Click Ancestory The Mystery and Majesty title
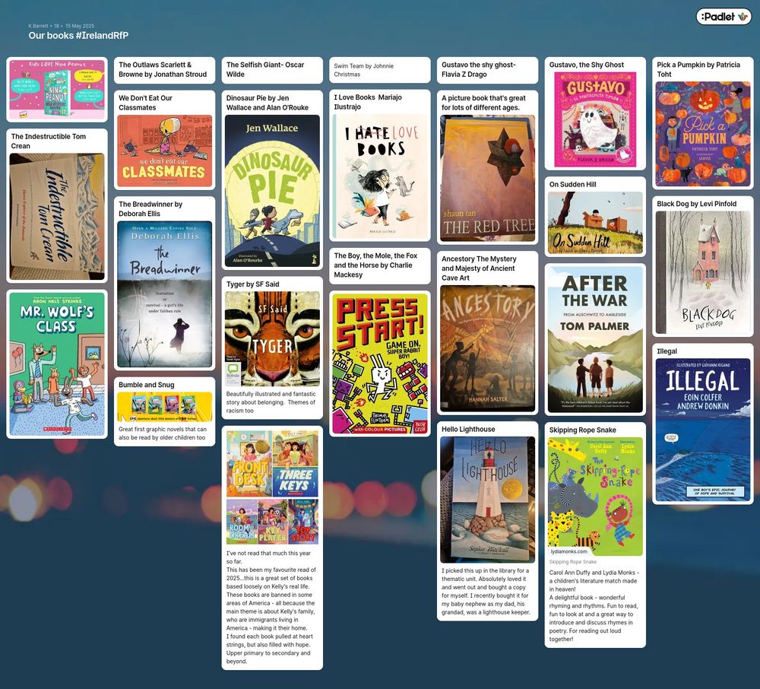Screen dimensions: 760x689 479,268
